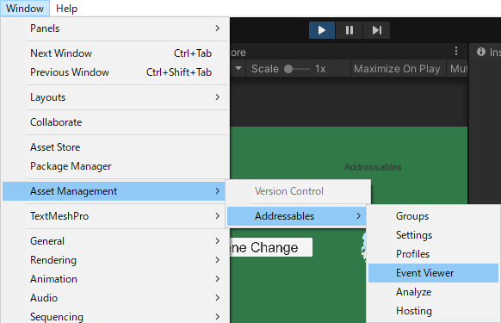Click the Scene Change button in Game view
Screen dimensions: 501x323
(271, 247)
